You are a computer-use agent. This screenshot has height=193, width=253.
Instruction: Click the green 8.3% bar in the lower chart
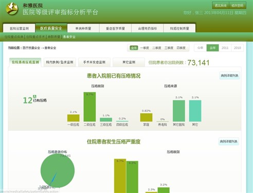(132, 177)
